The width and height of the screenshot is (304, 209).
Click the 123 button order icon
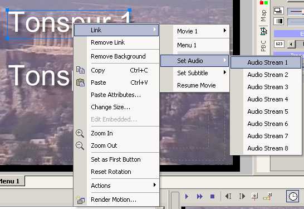point(279,44)
